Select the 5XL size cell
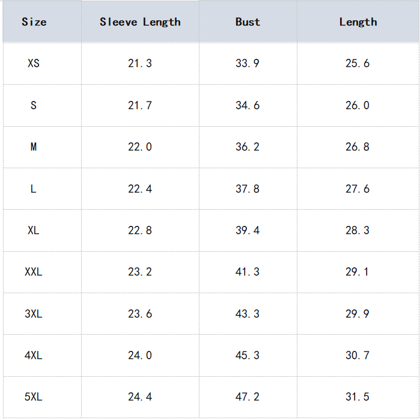420x420 pixels. (34, 397)
